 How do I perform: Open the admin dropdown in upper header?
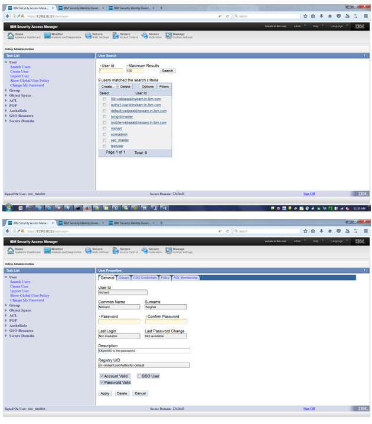[300, 26]
